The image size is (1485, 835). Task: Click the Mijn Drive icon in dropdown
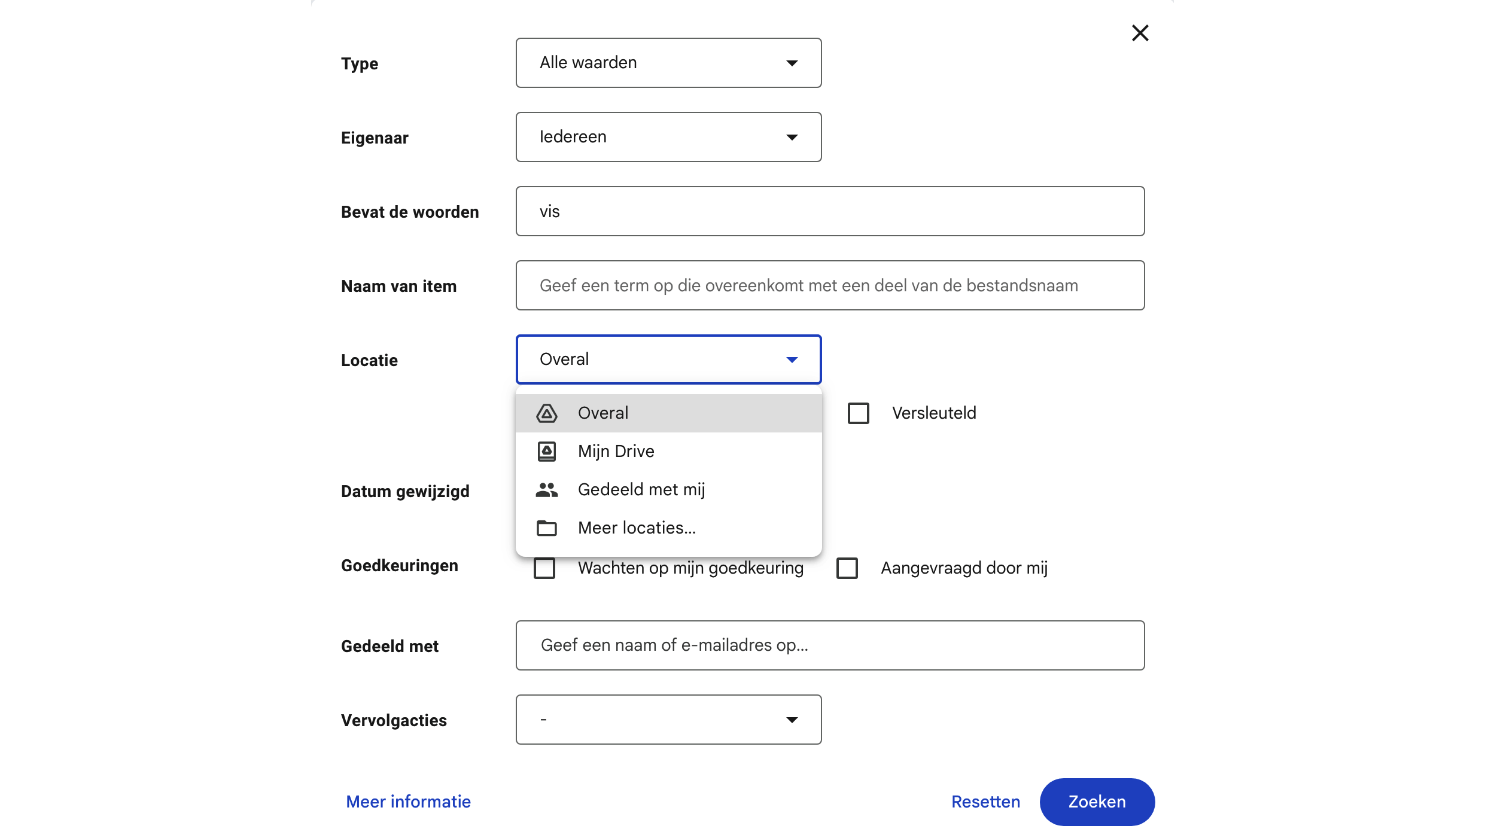[x=546, y=452]
